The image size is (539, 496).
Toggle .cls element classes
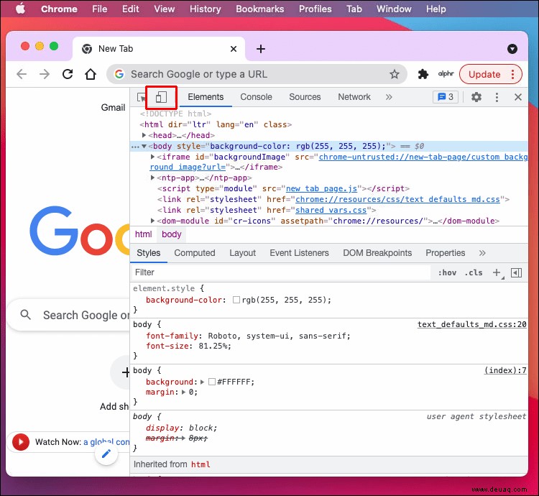point(474,272)
